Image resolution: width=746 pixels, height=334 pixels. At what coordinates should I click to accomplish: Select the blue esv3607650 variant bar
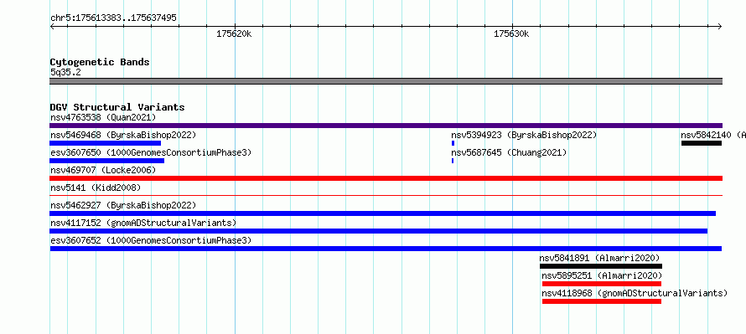[107, 161]
